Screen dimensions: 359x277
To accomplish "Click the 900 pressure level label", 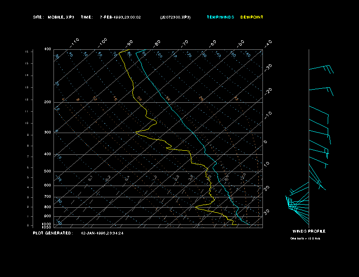I will click(48, 216).
